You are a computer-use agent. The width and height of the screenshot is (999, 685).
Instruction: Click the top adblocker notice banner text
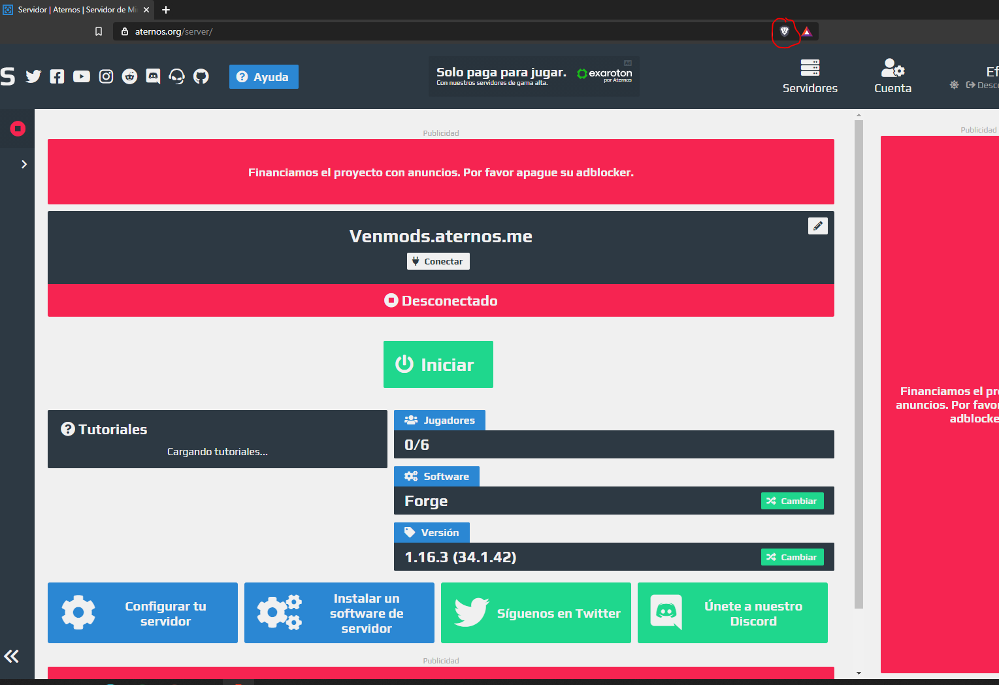[x=441, y=172]
